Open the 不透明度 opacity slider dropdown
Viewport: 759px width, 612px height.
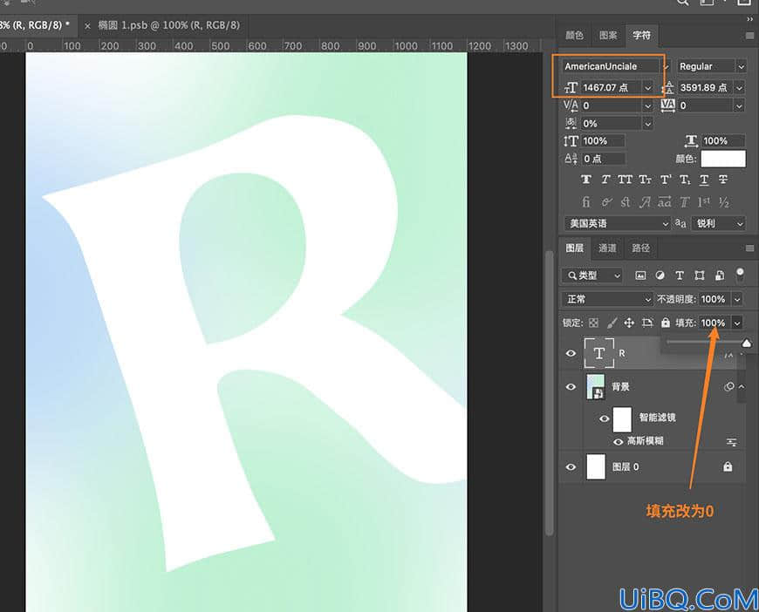736,300
